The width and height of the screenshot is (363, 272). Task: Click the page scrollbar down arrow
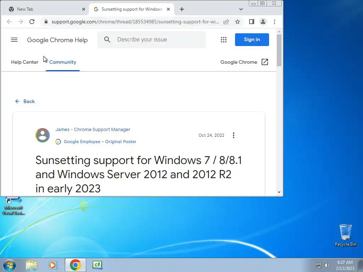(279, 192)
